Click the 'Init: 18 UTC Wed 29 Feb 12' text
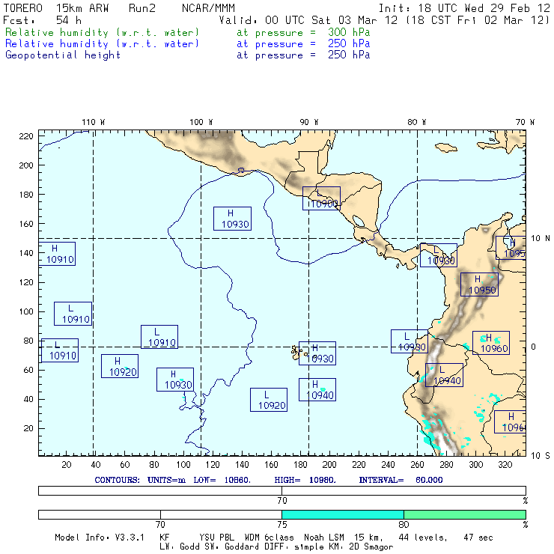The height and width of the screenshot is (554, 554). tap(464, 8)
